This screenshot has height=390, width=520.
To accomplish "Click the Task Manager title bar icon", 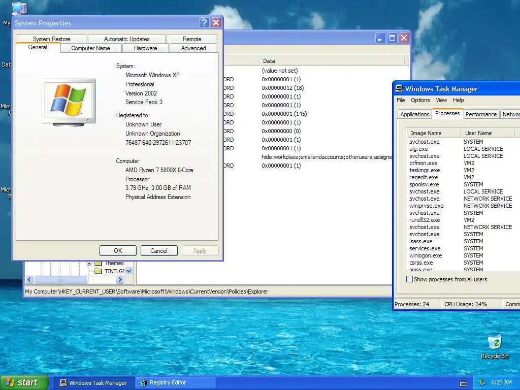I will [x=399, y=88].
